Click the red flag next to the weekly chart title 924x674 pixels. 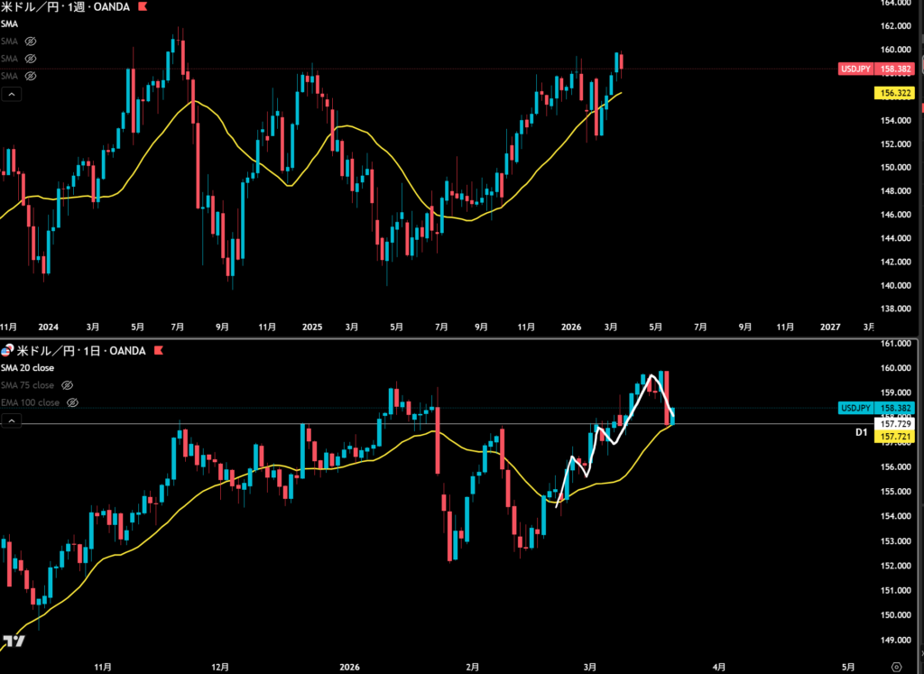pyautogui.click(x=139, y=7)
